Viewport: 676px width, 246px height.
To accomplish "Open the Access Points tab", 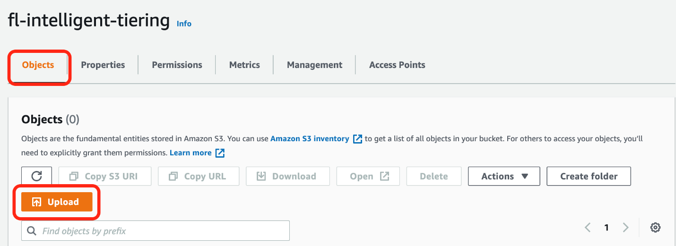I will point(397,65).
